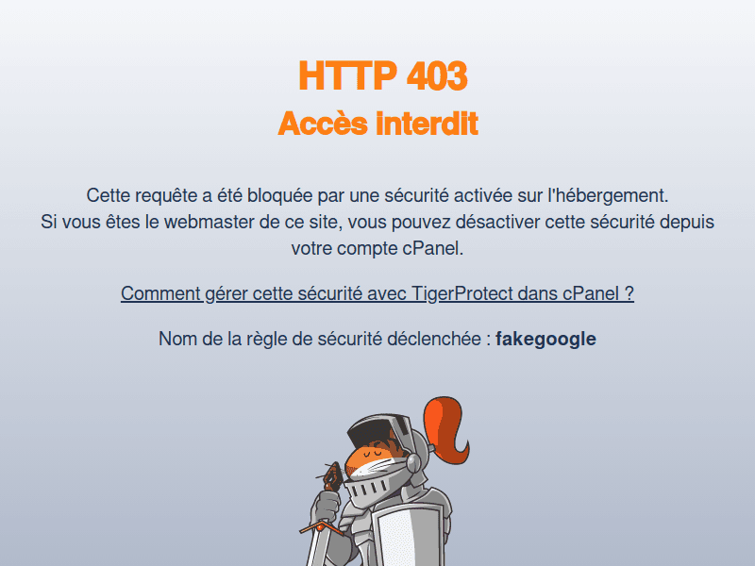Open the TigerProtect cPanel help link
The height and width of the screenshot is (566, 755).
coord(377,293)
